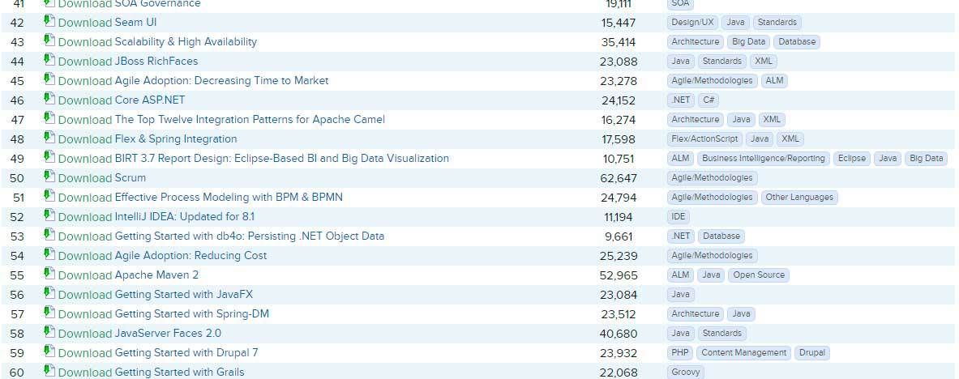This screenshot has width=959, height=379.
Task: Select Big Data tag in the Scalability row
Action: tap(748, 42)
